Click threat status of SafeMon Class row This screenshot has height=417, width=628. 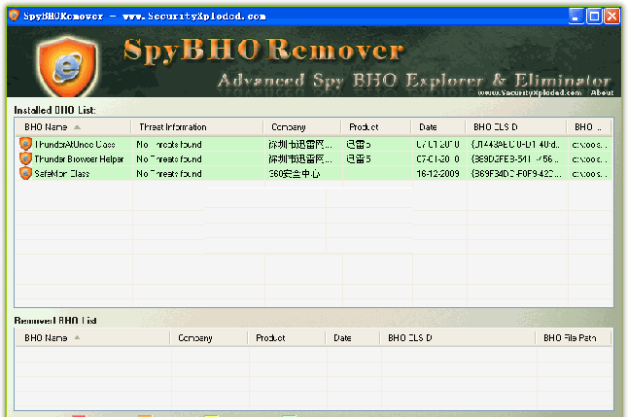(169, 174)
